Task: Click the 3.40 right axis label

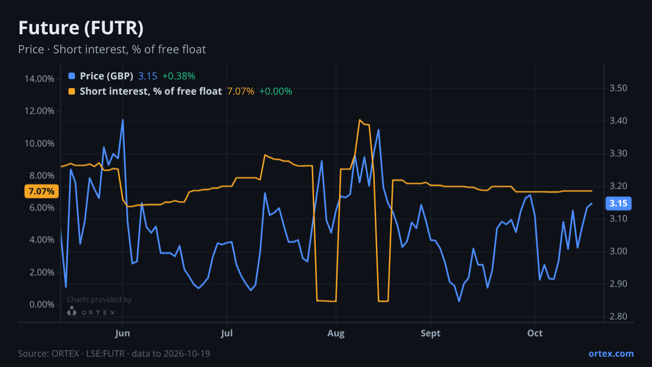Action: pyautogui.click(x=619, y=121)
